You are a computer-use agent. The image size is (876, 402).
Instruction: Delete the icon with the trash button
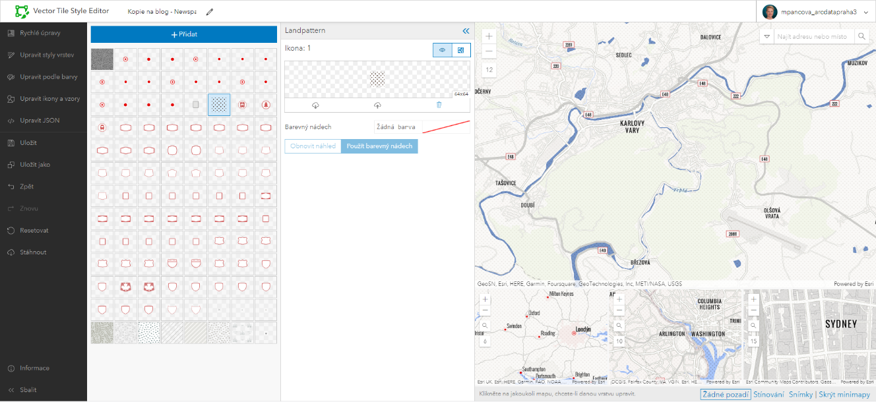(x=439, y=105)
